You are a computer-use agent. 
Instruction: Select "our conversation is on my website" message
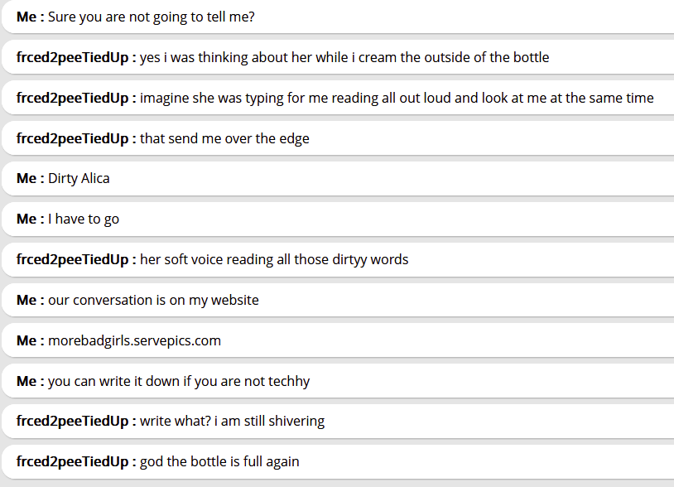(153, 301)
